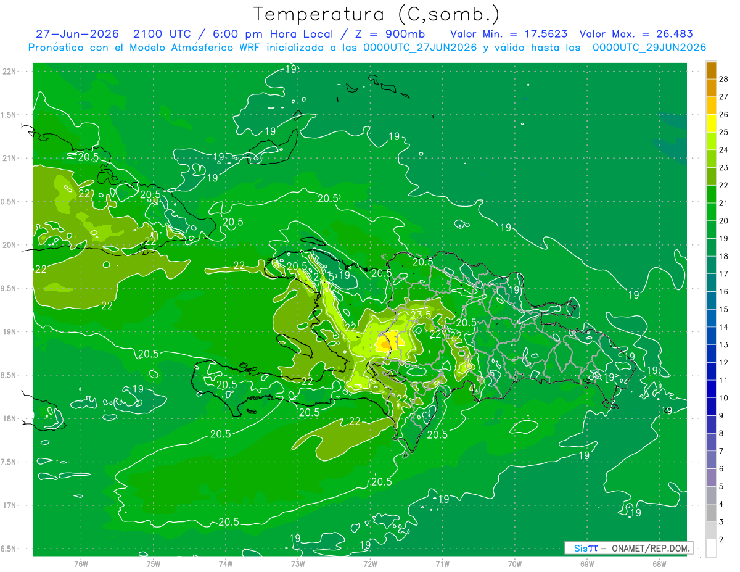Click the color scale label 28
Viewport: 740px width, 572px height.
point(724,79)
